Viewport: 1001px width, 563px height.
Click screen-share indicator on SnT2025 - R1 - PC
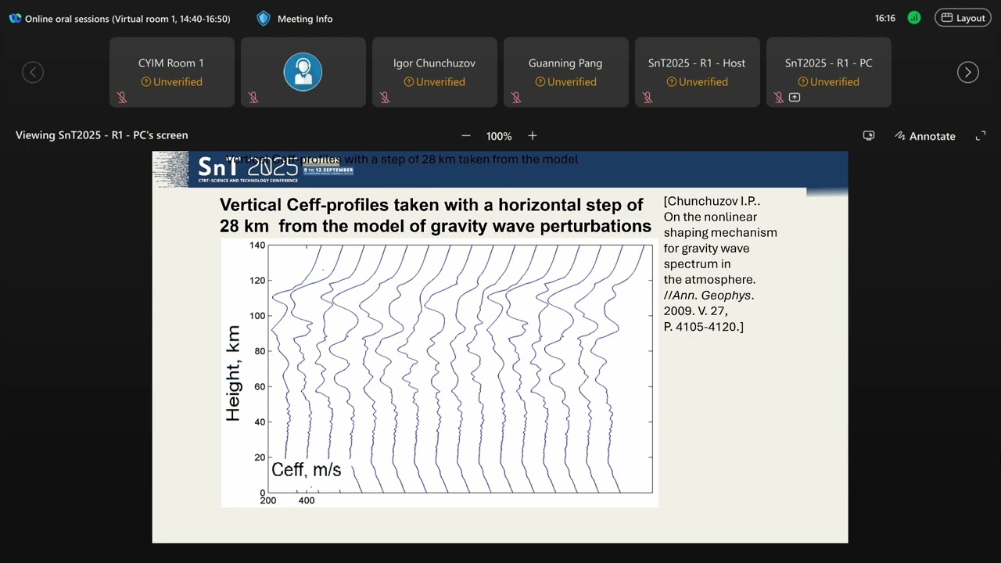coord(795,98)
